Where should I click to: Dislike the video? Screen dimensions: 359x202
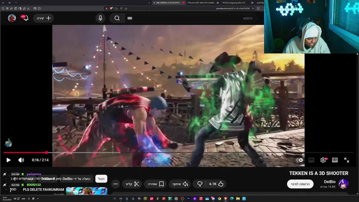pyautogui.click(x=200, y=184)
